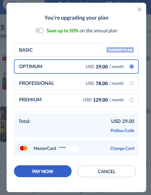
Task: Click the Current Plan badge
Action: [120, 50]
